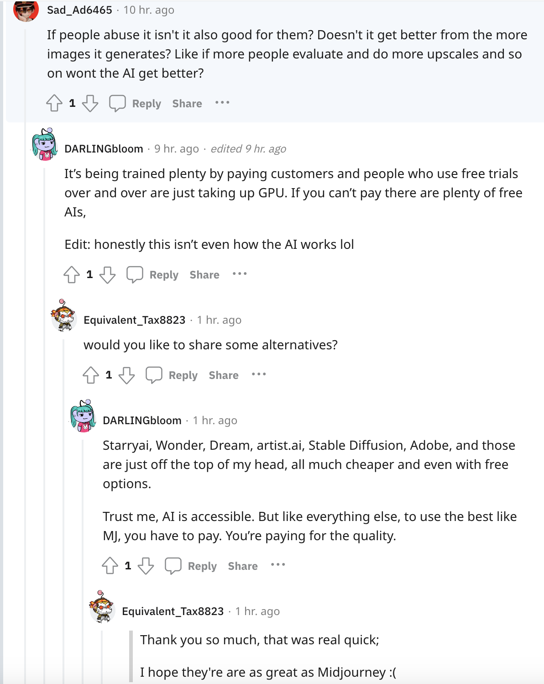Open DARLINGbloom's profile from first reply
Screen dimensions: 544x684
tap(104, 149)
